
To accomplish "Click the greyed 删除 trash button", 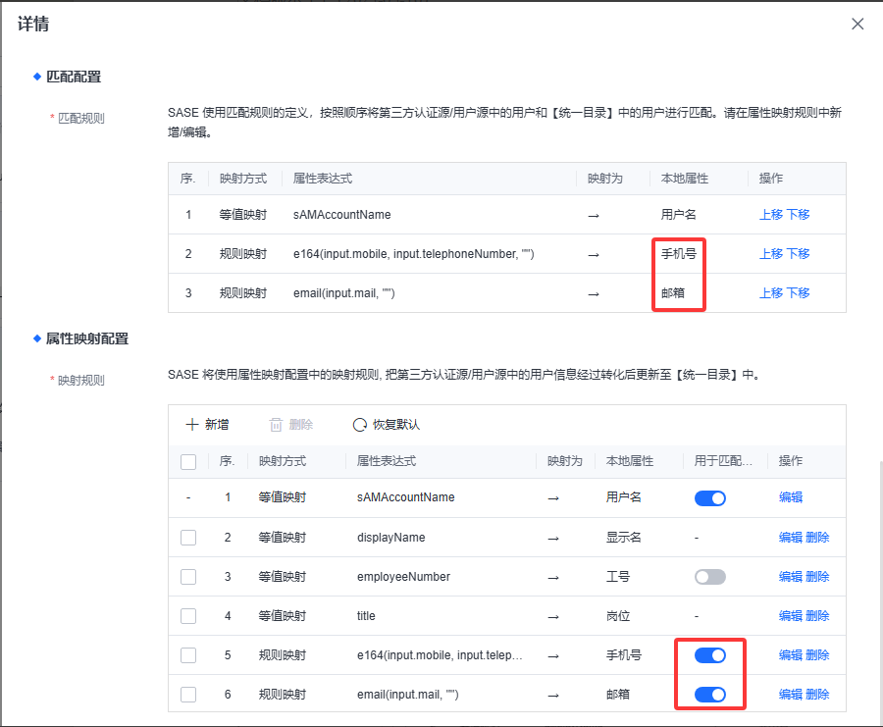I will tap(291, 425).
